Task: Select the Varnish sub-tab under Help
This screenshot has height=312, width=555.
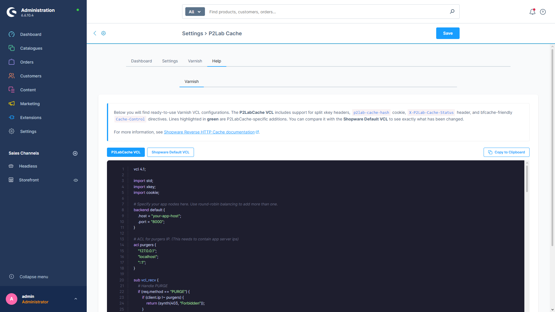Action: point(192,81)
